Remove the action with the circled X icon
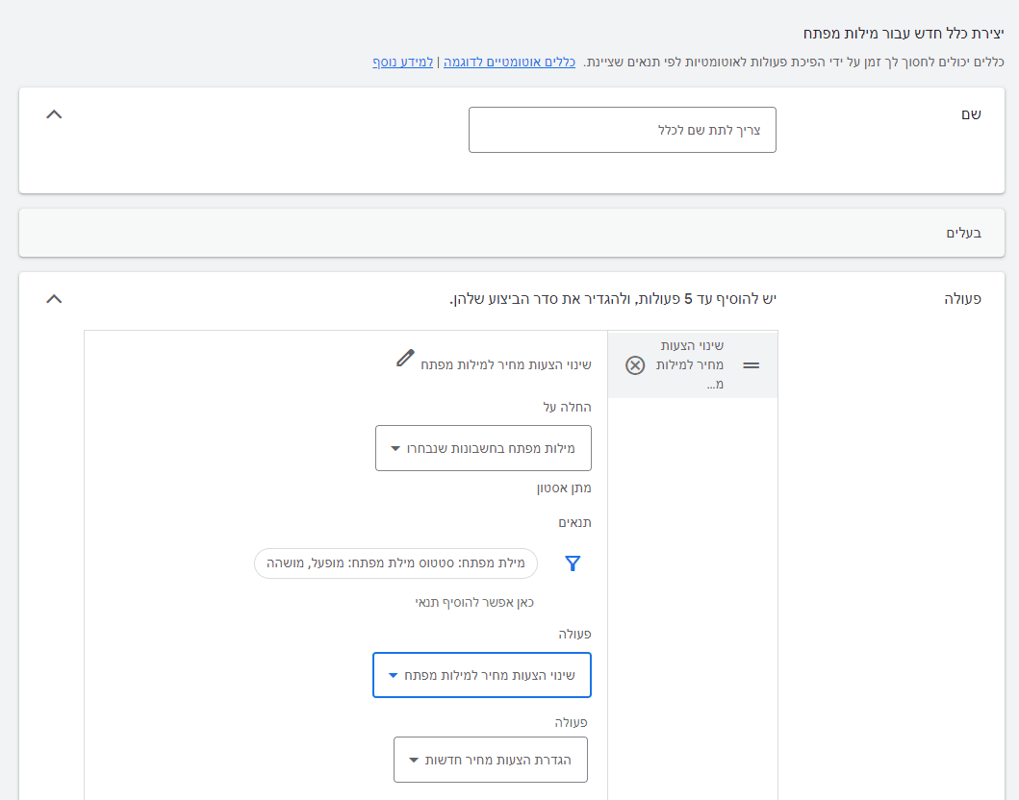This screenshot has width=1019, height=800. (x=635, y=365)
